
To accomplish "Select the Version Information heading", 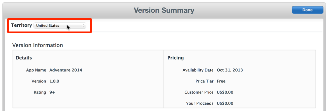I will point(38,45).
